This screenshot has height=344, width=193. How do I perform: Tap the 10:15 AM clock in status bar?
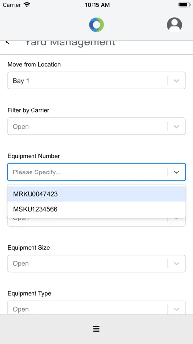tap(97, 5)
